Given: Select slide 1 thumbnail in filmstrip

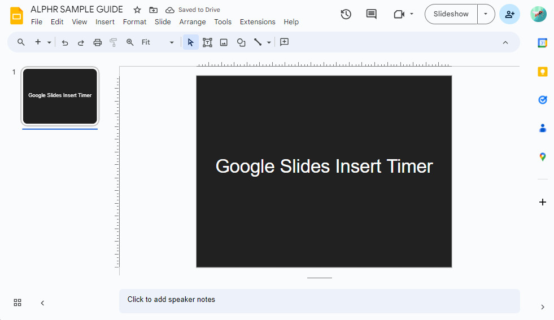Looking at the screenshot, I should pos(60,96).
